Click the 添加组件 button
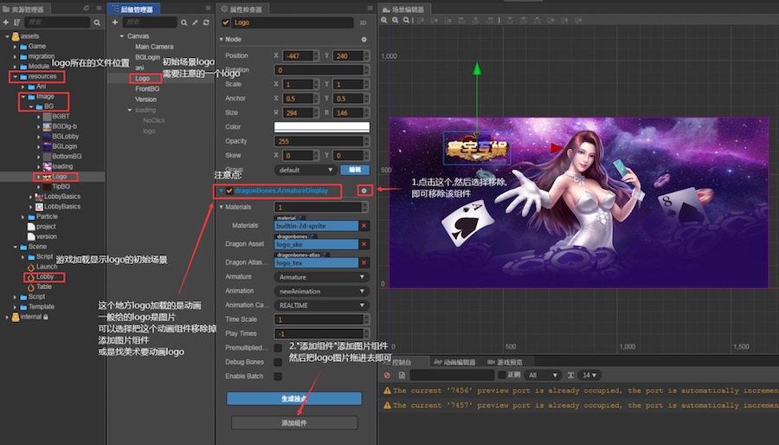Image resolution: width=779 pixels, height=445 pixels. (x=293, y=422)
